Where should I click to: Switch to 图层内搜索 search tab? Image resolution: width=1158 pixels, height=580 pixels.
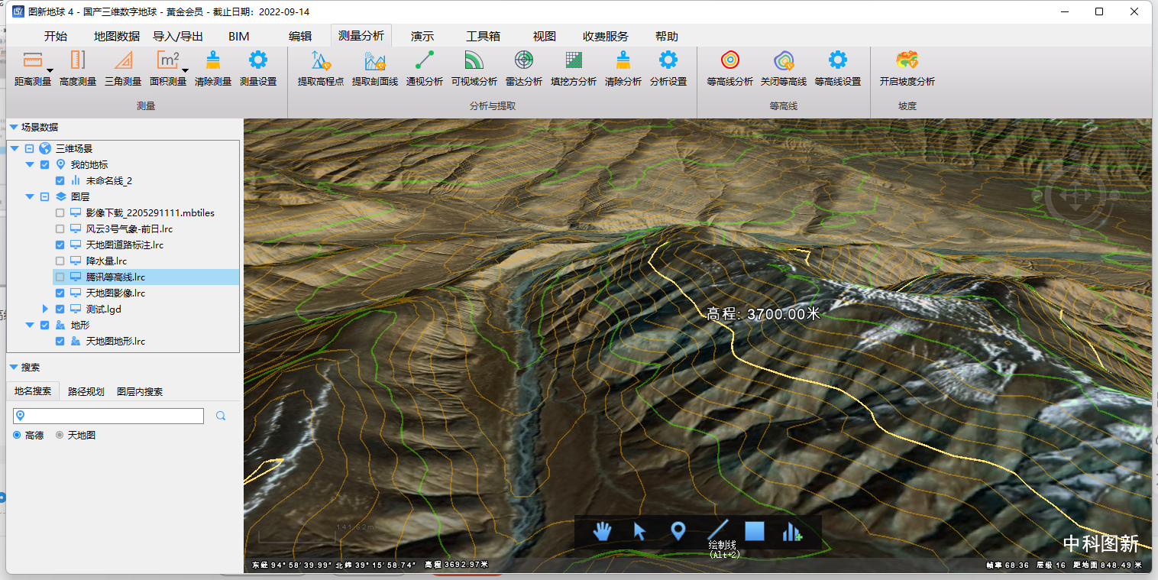140,391
